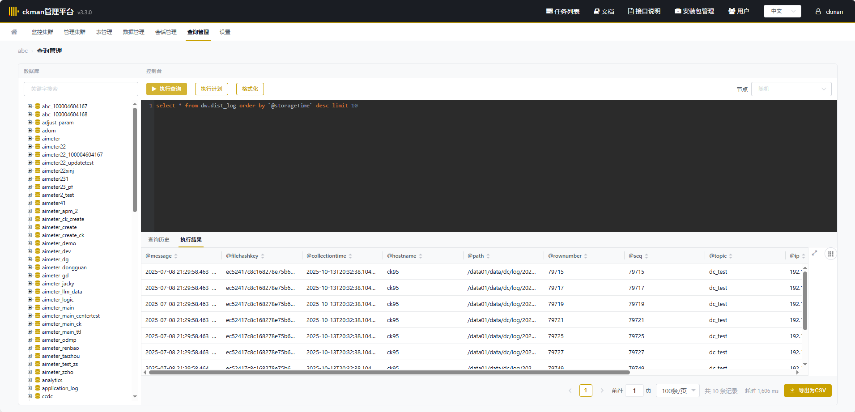Screen dimensions: 855x412
Task: Click the results table vertical scrollbar
Action: point(805,300)
